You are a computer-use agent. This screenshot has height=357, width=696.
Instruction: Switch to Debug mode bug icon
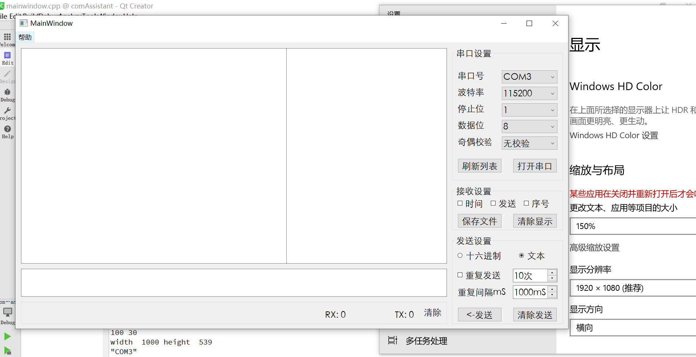[x=7, y=95]
